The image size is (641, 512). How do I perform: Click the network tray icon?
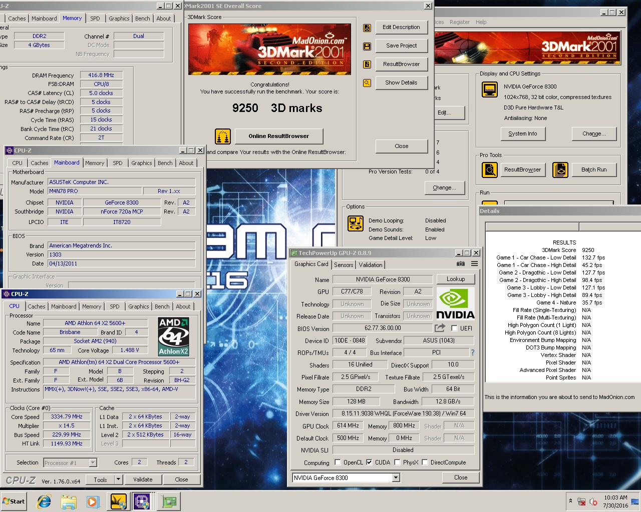tap(581, 501)
